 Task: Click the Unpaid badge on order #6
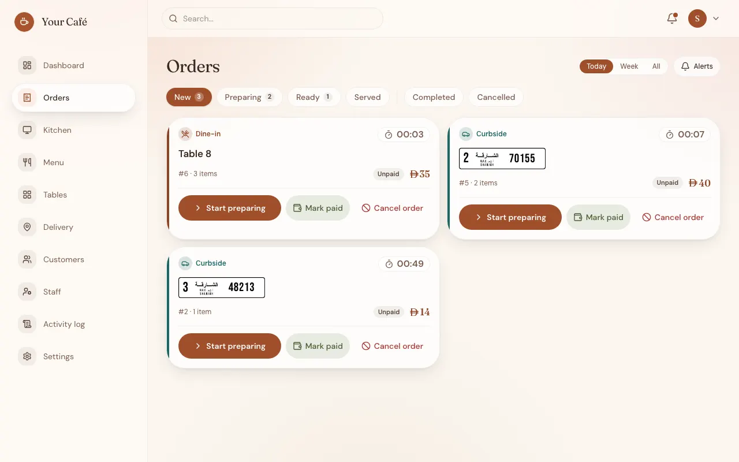[x=389, y=174]
